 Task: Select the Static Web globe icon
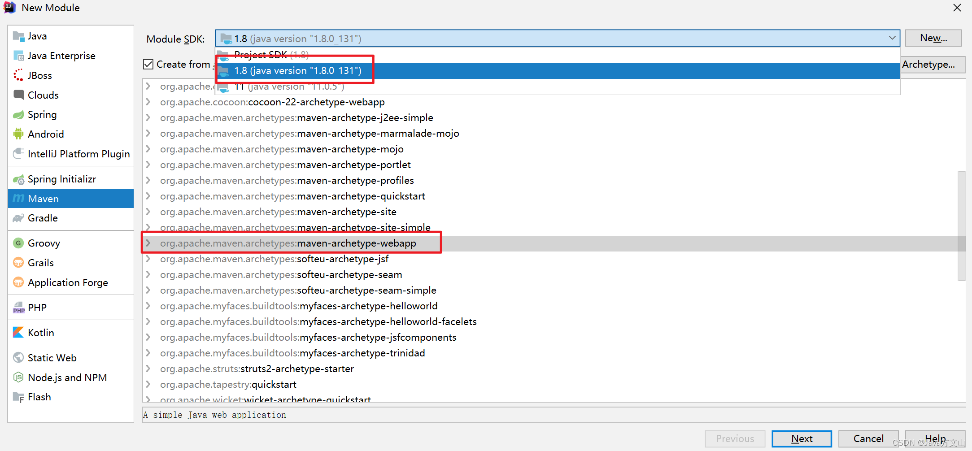18,358
